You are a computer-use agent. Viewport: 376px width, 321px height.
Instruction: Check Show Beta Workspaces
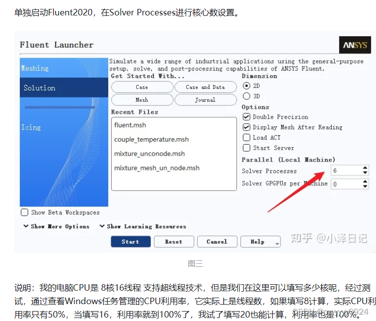click(24, 212)
